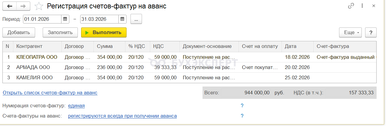Open link Открыть список счетов-фактур на аванс
Image resolution: width=386 pixels, height=126 pixels.
click(x=50, y=93)
